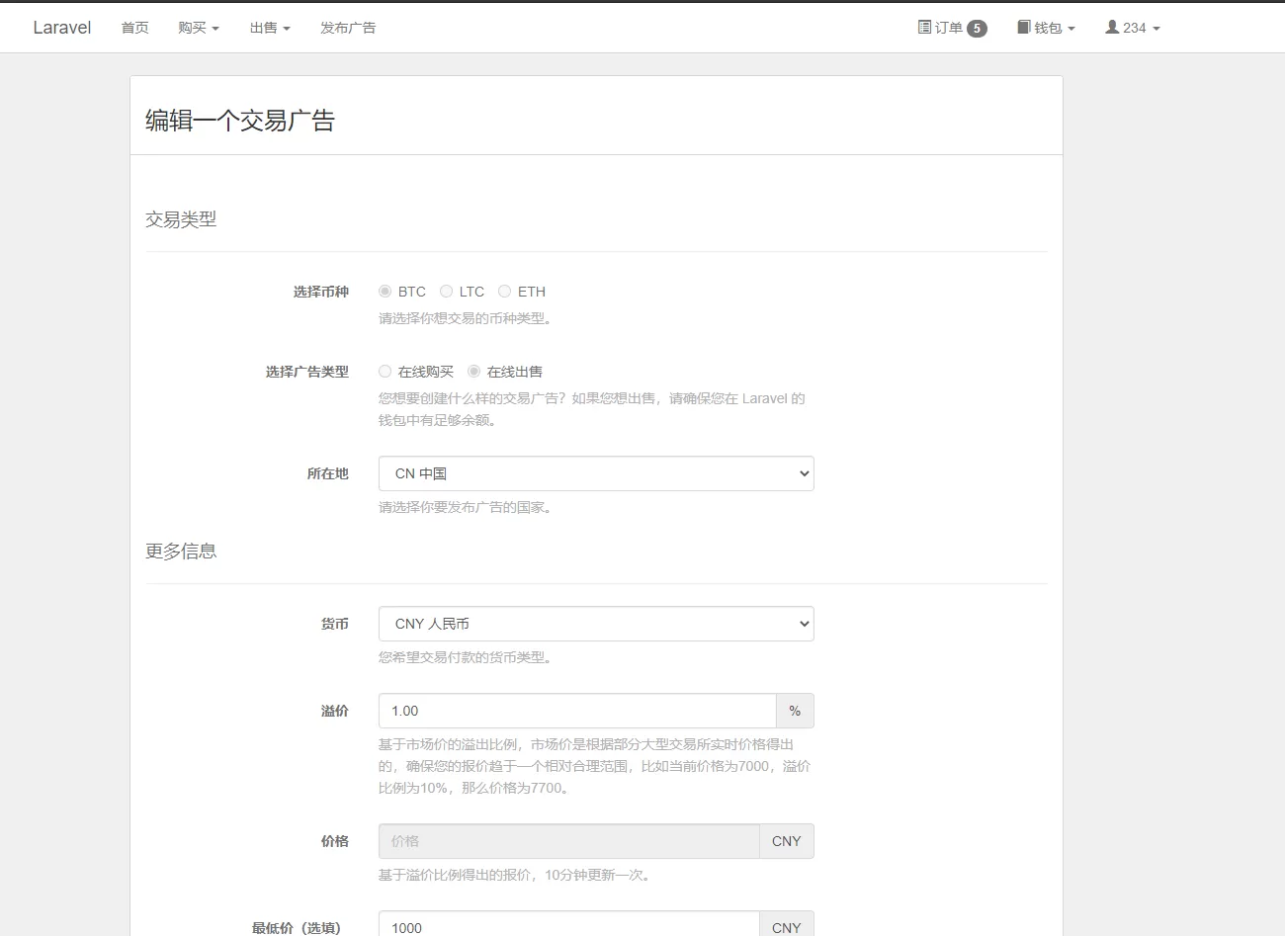
Task: Open the 所在地 country dropdown
Action: pyautogui.click(x=596, y=473)
